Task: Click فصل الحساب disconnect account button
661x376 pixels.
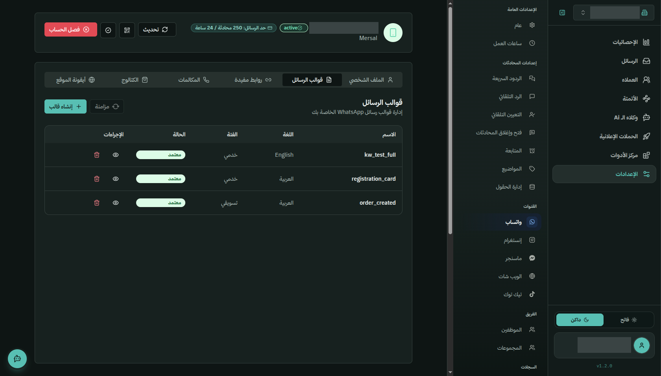Action: click(71, 29)
